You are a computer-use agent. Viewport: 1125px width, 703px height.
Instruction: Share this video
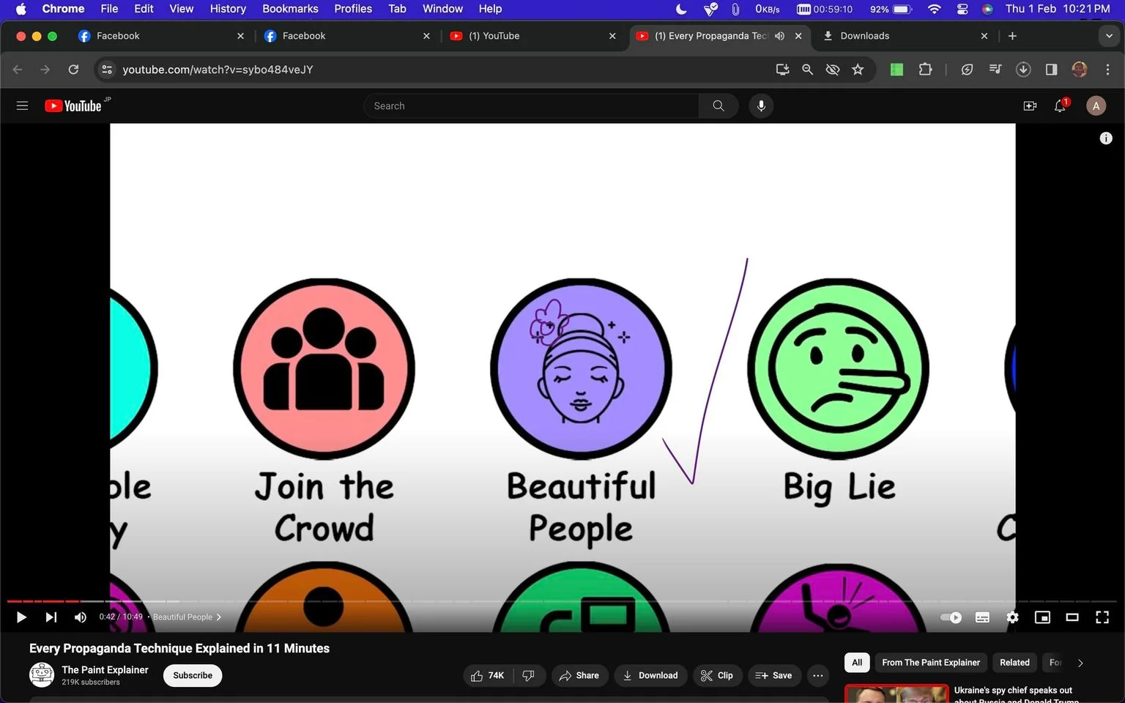click(579, 675)
